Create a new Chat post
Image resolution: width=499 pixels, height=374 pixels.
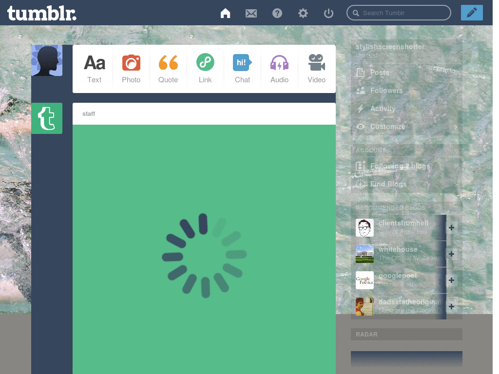click(243, 69)
